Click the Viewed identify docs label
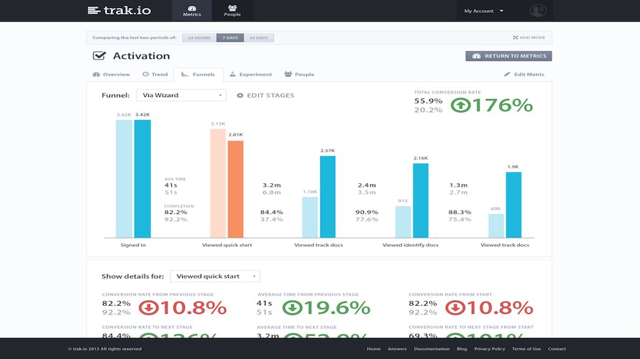 coord(410,246)
